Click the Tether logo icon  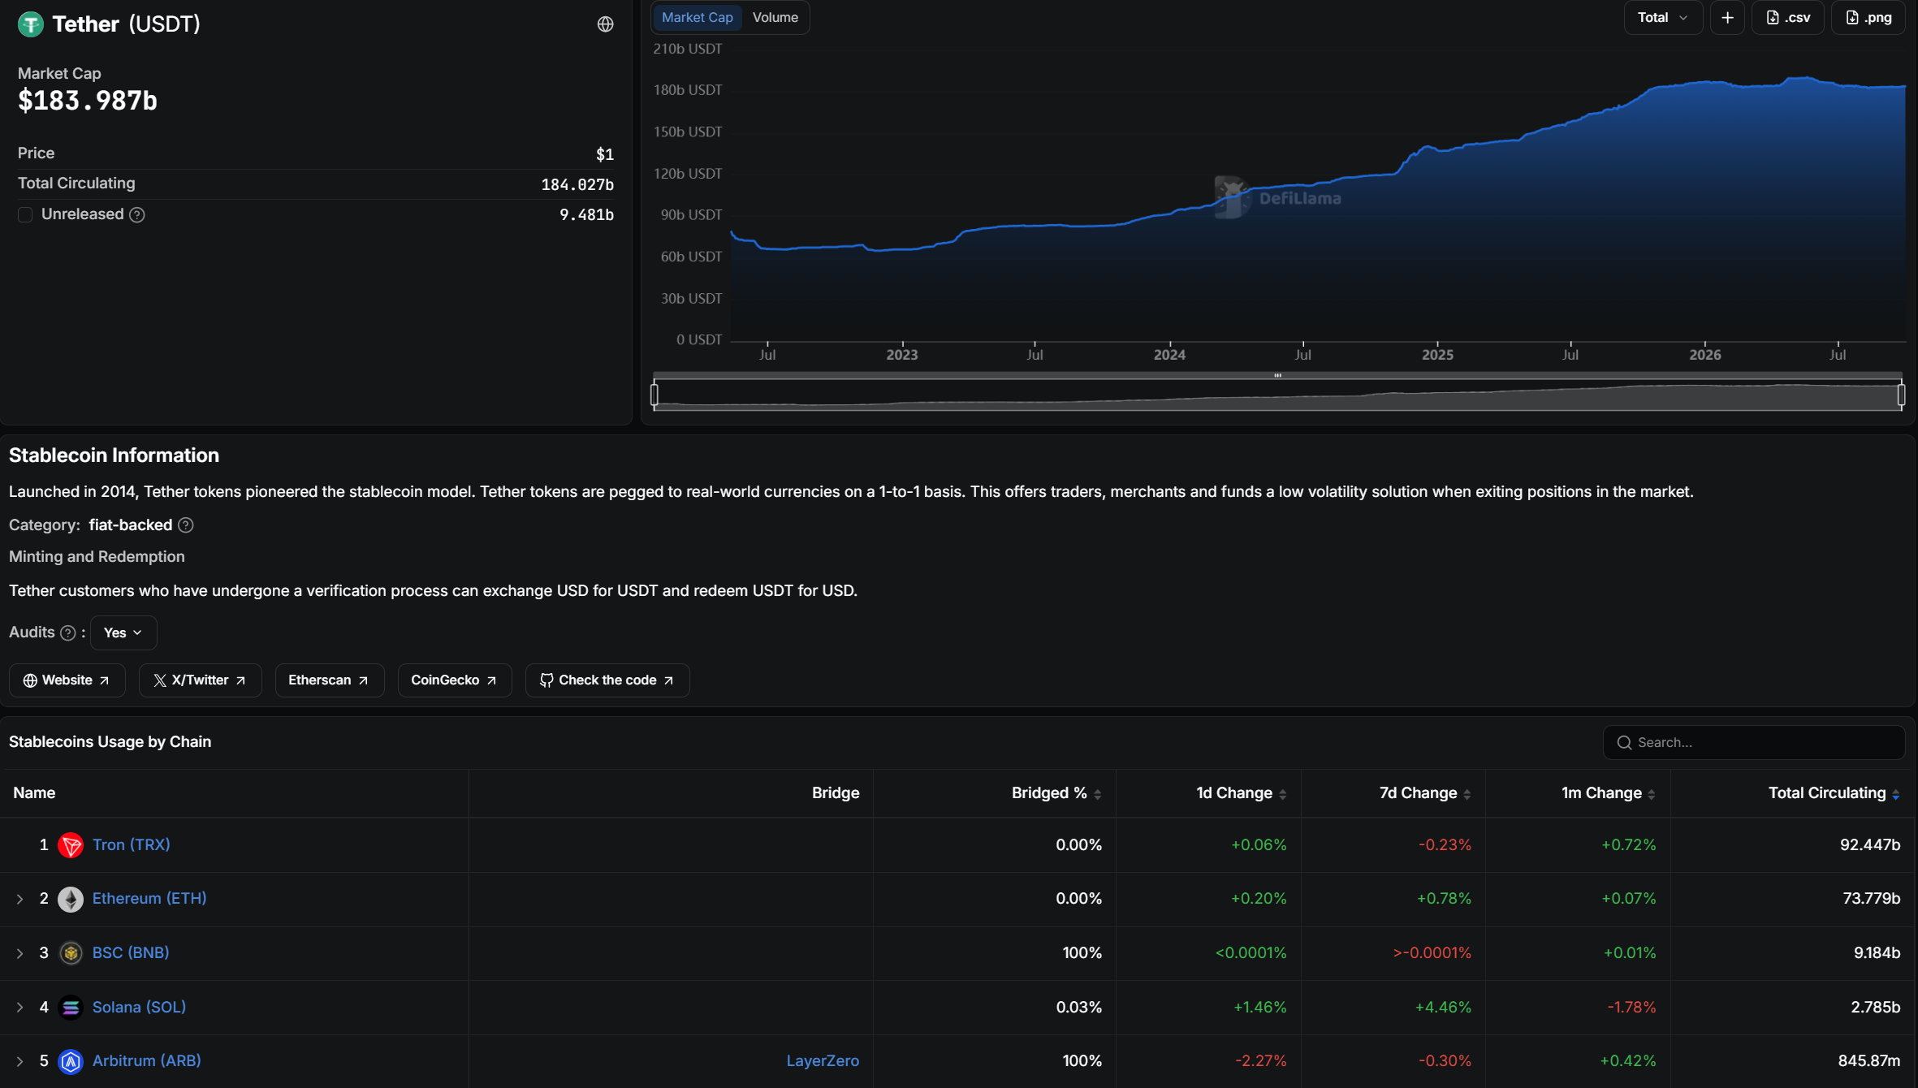(31, 24)
